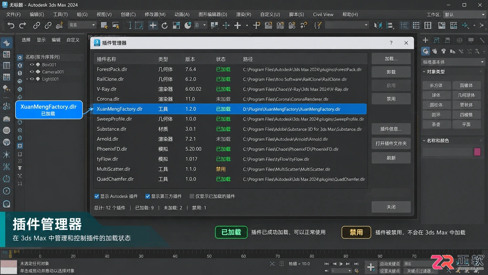Open the named selection sets dropdown
Viewport: 488px width, 275px height.
coord(346,25)
